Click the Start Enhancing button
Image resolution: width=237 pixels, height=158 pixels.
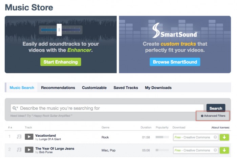(x=60, y=62)
